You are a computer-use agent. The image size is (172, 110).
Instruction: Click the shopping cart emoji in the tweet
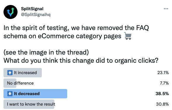click(128, 36)
